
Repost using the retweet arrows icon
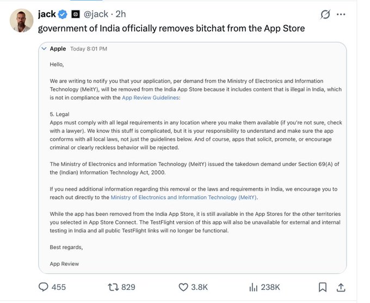point(113,287)
